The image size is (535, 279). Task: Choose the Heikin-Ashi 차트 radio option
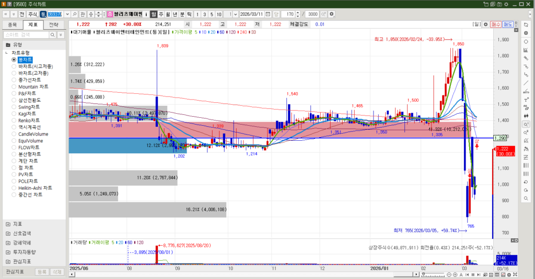tap(14, 188)
